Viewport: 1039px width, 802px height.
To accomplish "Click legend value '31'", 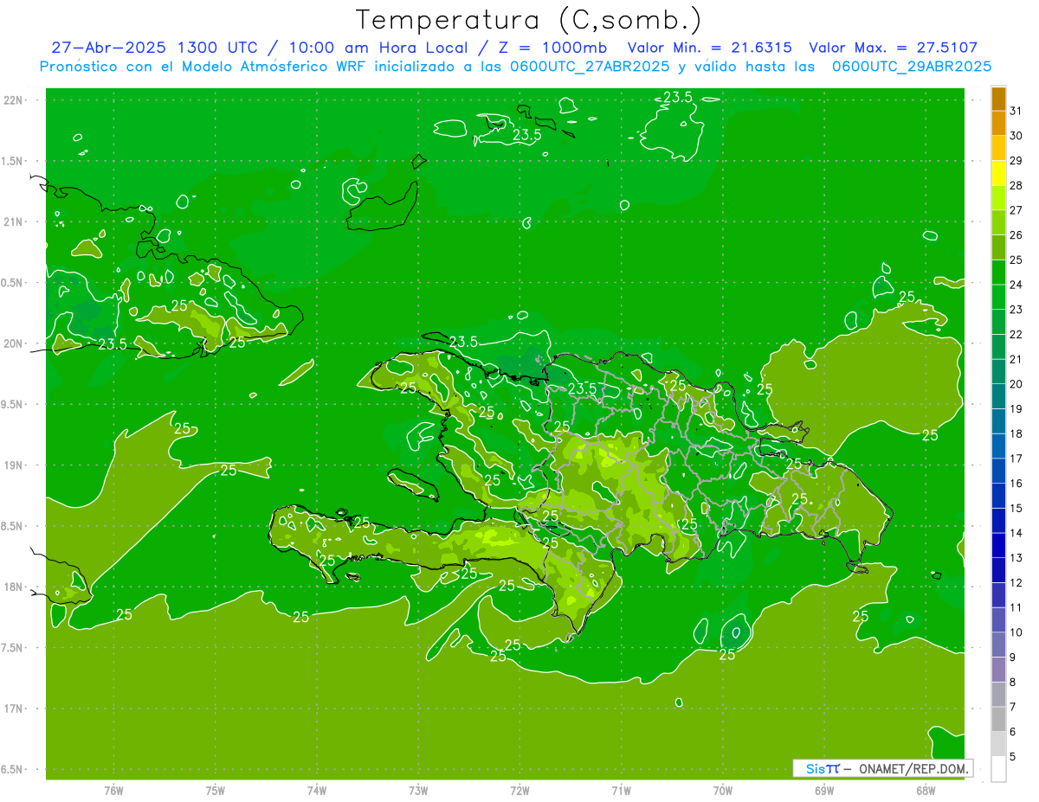I will point(1016,111).
